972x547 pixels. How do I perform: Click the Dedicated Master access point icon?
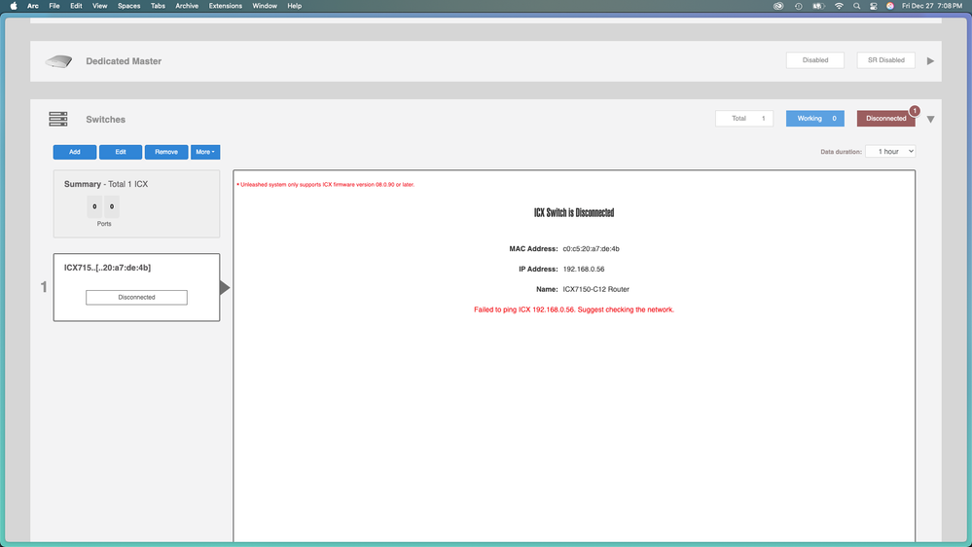[58, 61]
